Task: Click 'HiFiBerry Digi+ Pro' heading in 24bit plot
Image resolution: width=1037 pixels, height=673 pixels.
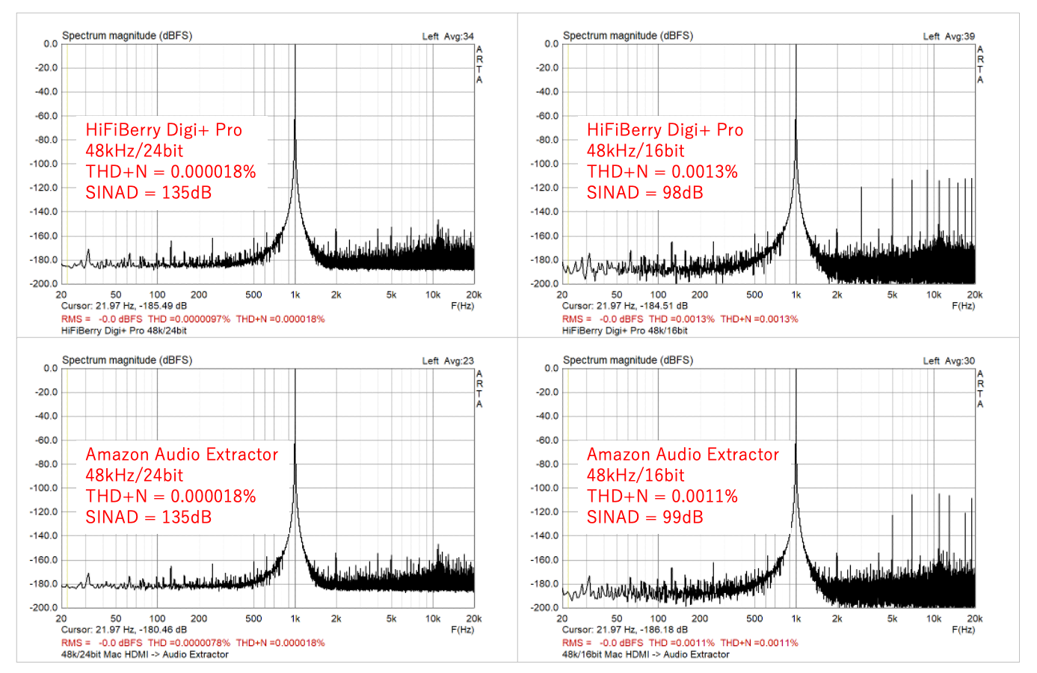Action: click(x=164, y=130)
